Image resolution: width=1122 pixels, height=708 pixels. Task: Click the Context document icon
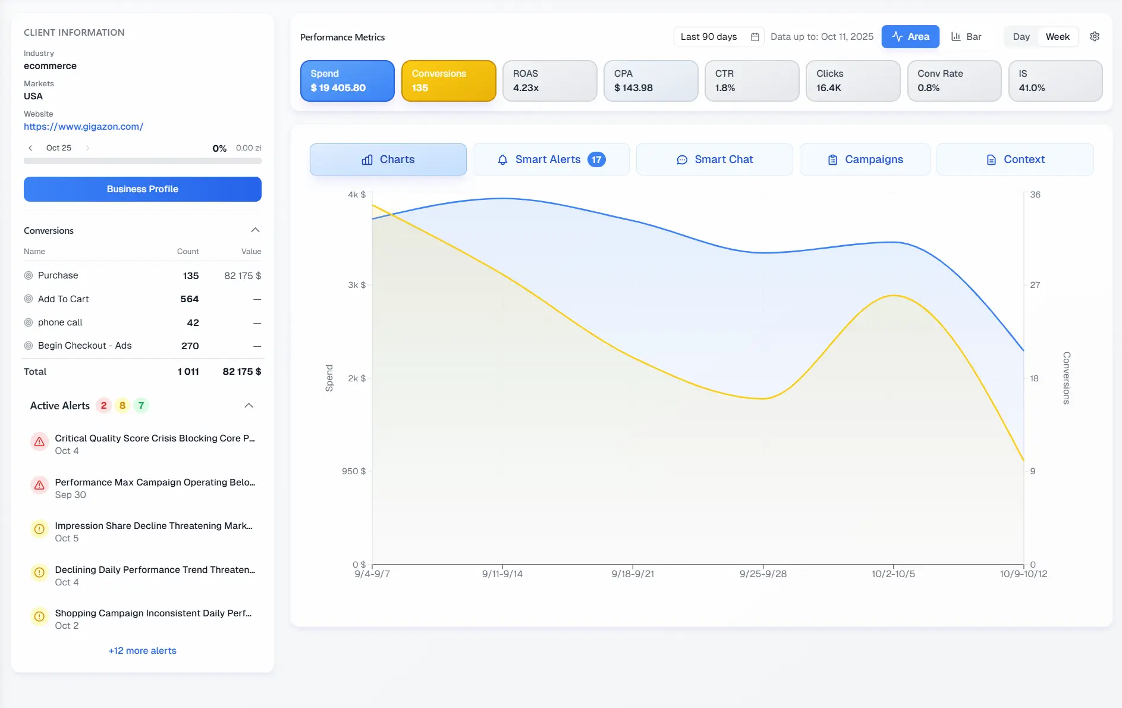pyautogui.click(x=989, y=159)
